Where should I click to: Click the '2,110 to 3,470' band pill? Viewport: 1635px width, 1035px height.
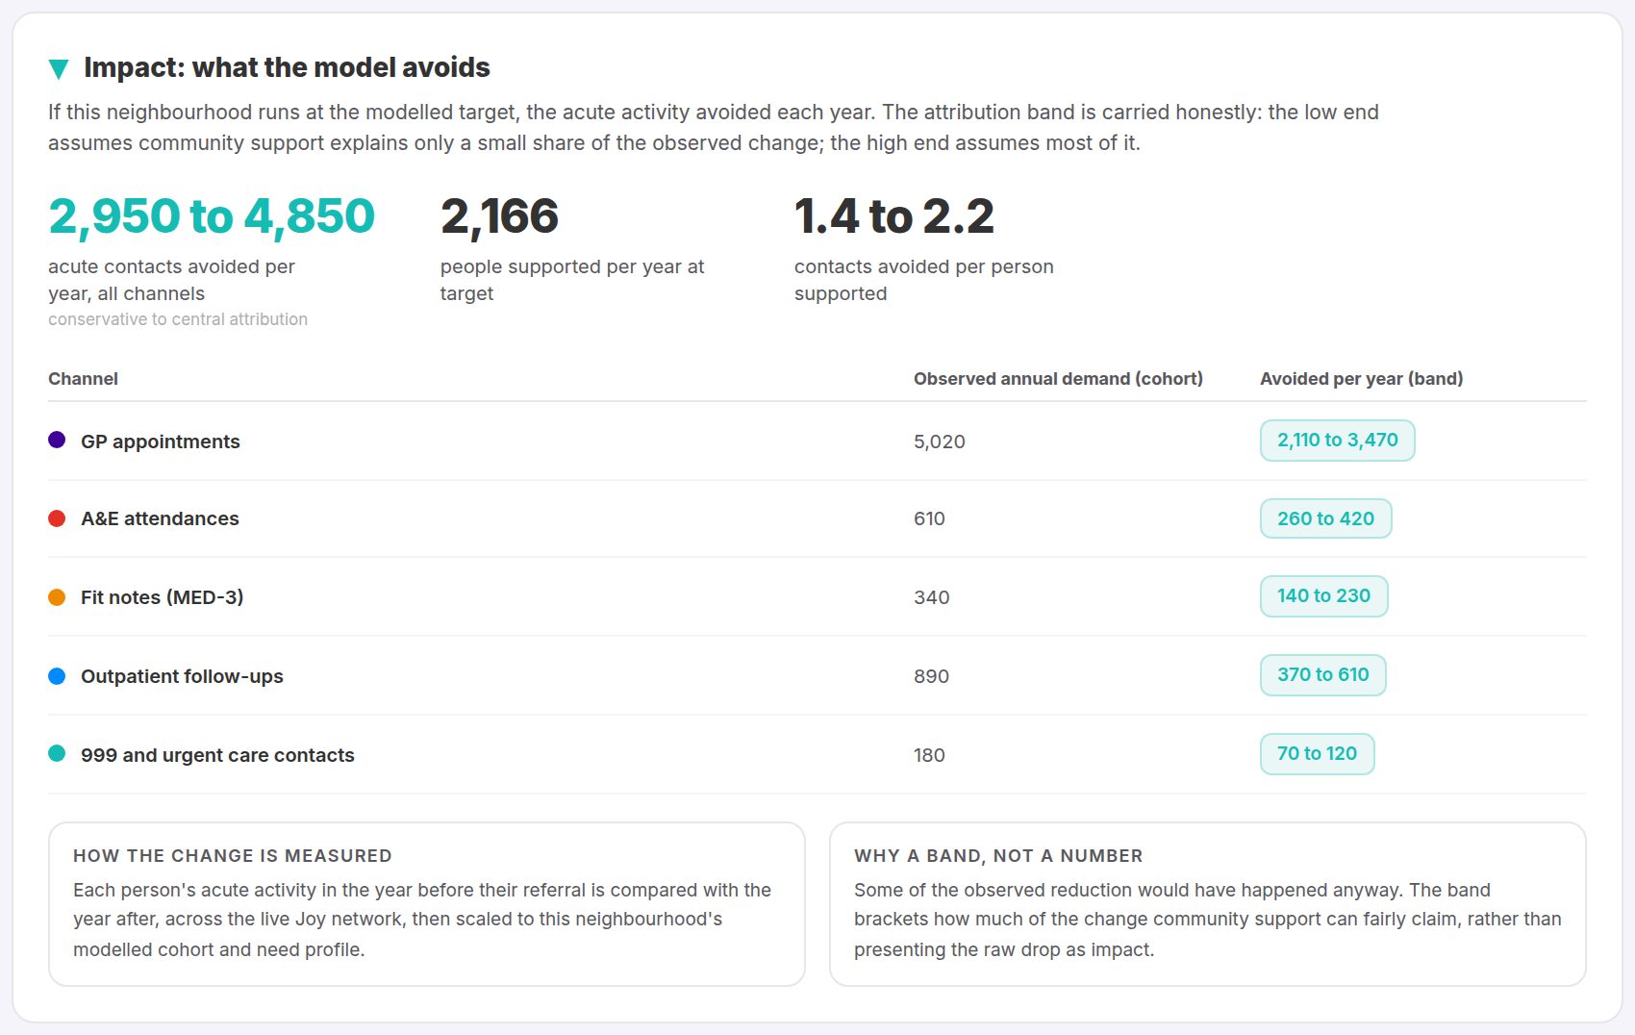coord(1337,441)
